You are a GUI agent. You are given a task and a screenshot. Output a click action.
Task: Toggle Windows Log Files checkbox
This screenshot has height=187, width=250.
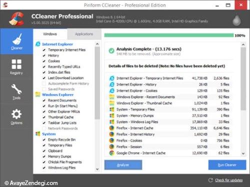coord(44,168)
